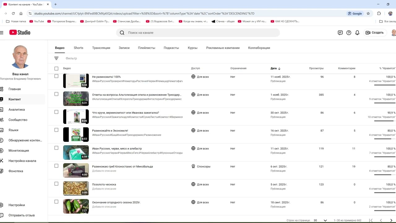Image resolution: width=396 pixels, height=223 pixels.
Task: Bookmark this page with the star icon
Action: pos(368,13)
